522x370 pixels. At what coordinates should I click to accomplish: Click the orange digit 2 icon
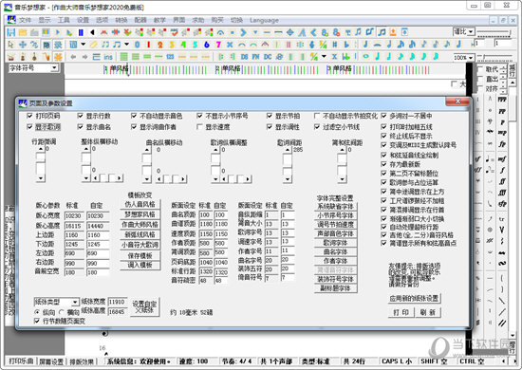pos(160,45)
